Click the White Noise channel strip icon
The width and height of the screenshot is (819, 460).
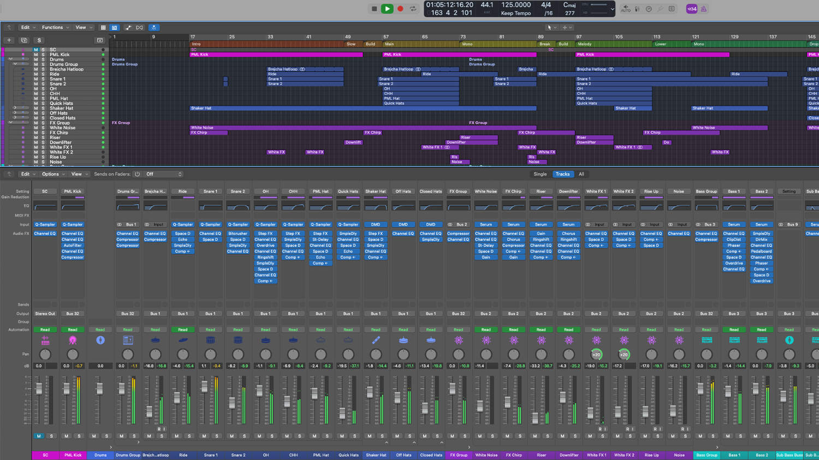coord(486,340)
